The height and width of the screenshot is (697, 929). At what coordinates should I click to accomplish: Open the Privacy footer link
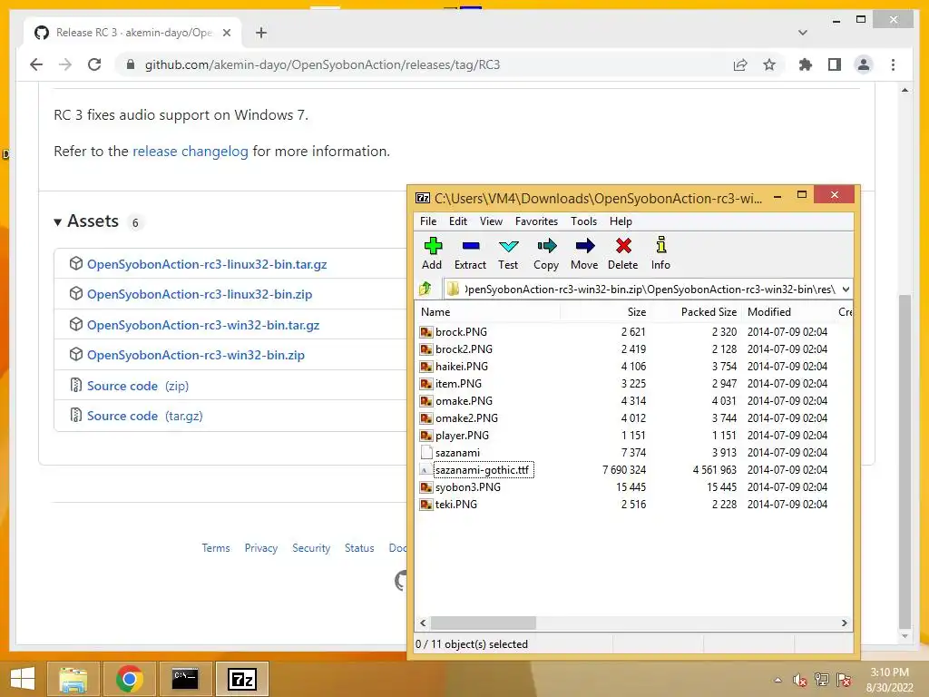tap(260, 548)
